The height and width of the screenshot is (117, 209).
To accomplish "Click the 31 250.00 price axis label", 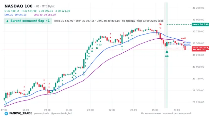I will (198, 8).
